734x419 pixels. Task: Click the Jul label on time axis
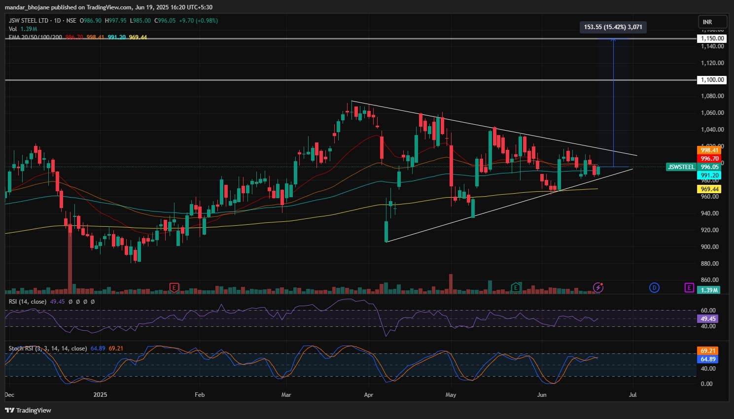[633, 395]
